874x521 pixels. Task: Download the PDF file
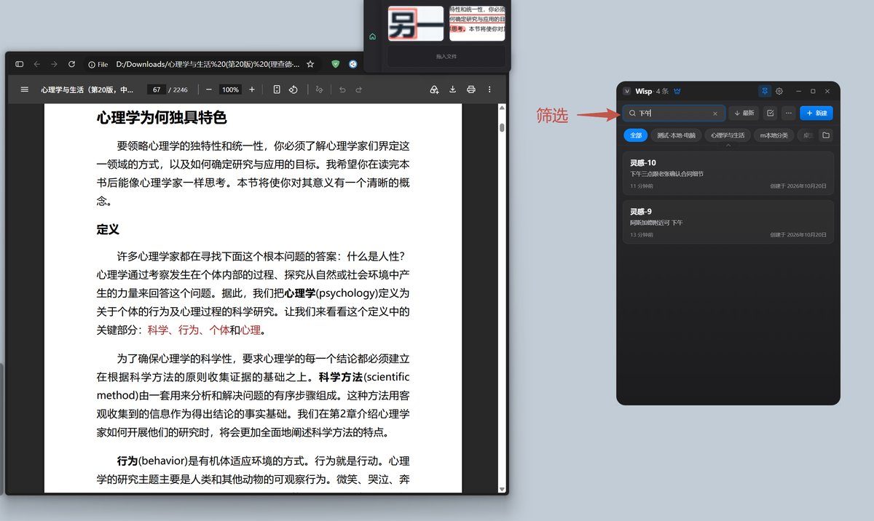(x=452, y=90)
